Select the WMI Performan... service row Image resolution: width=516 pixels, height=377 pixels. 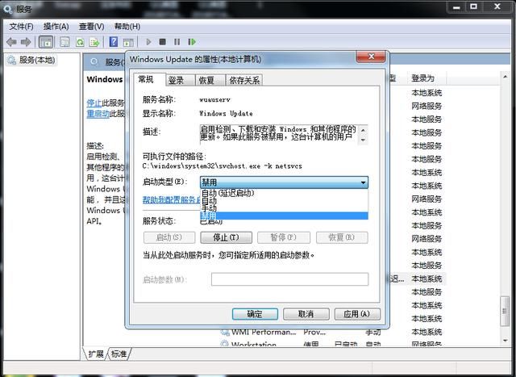click(331, 332)
